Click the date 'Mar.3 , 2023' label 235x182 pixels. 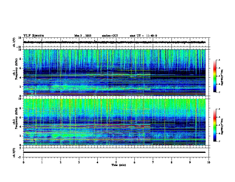pos(83,36)
